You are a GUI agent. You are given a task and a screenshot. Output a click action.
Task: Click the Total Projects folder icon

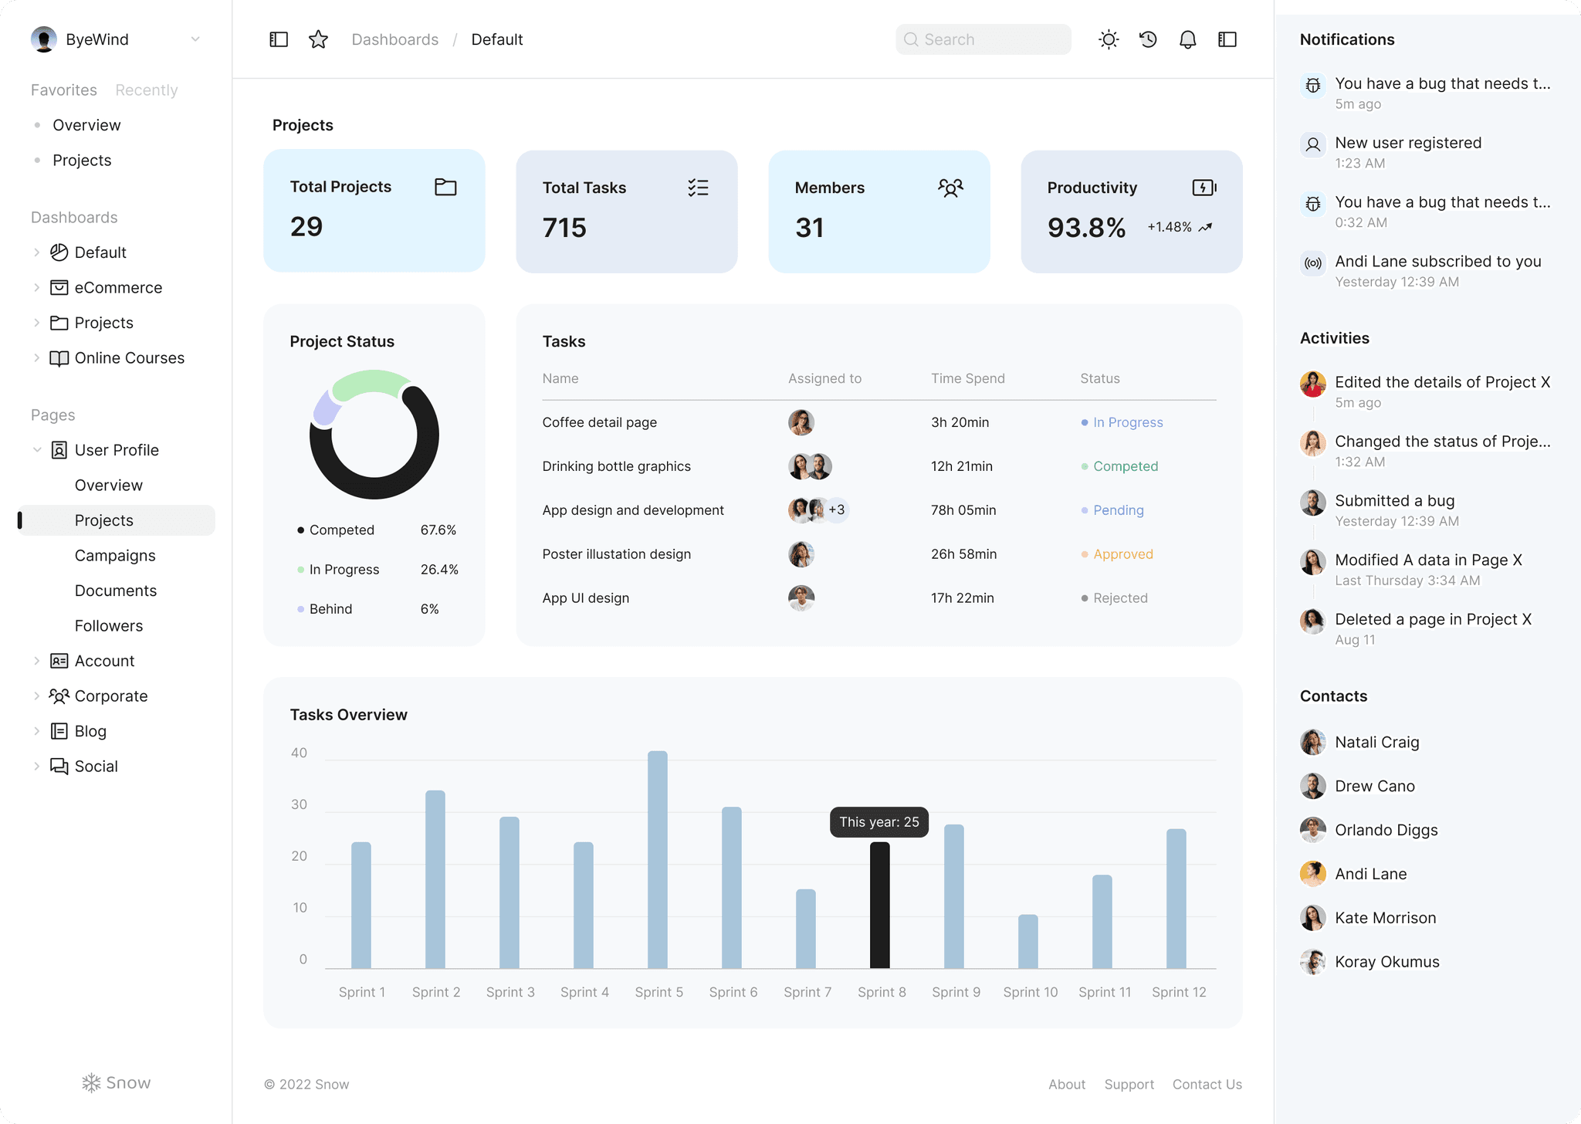(x=446, y=186)
